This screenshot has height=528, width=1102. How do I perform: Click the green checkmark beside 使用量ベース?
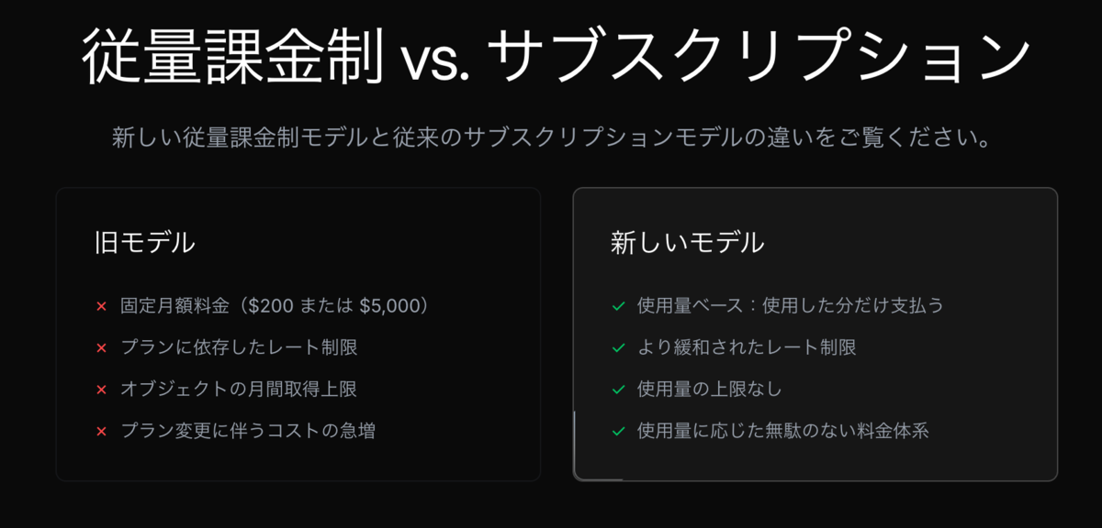pos(618,306)
